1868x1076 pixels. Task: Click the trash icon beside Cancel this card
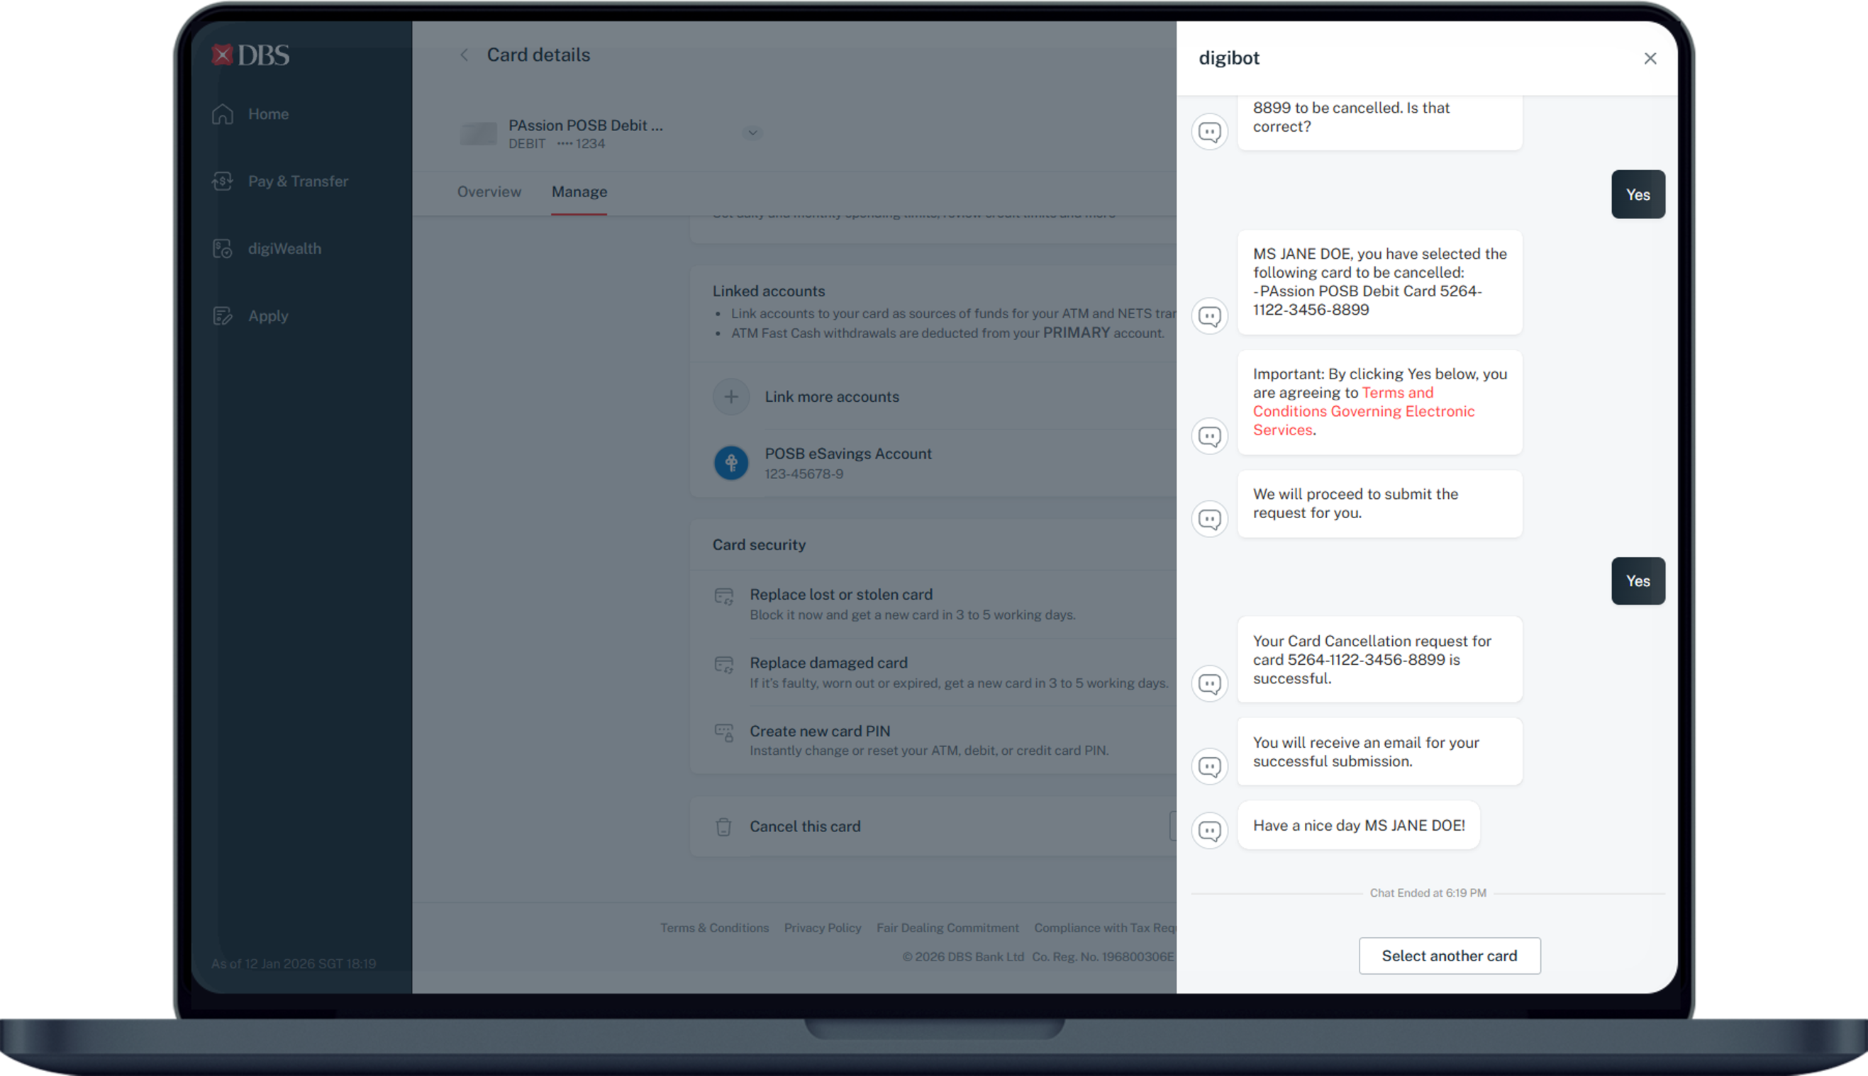pos(723,827)
